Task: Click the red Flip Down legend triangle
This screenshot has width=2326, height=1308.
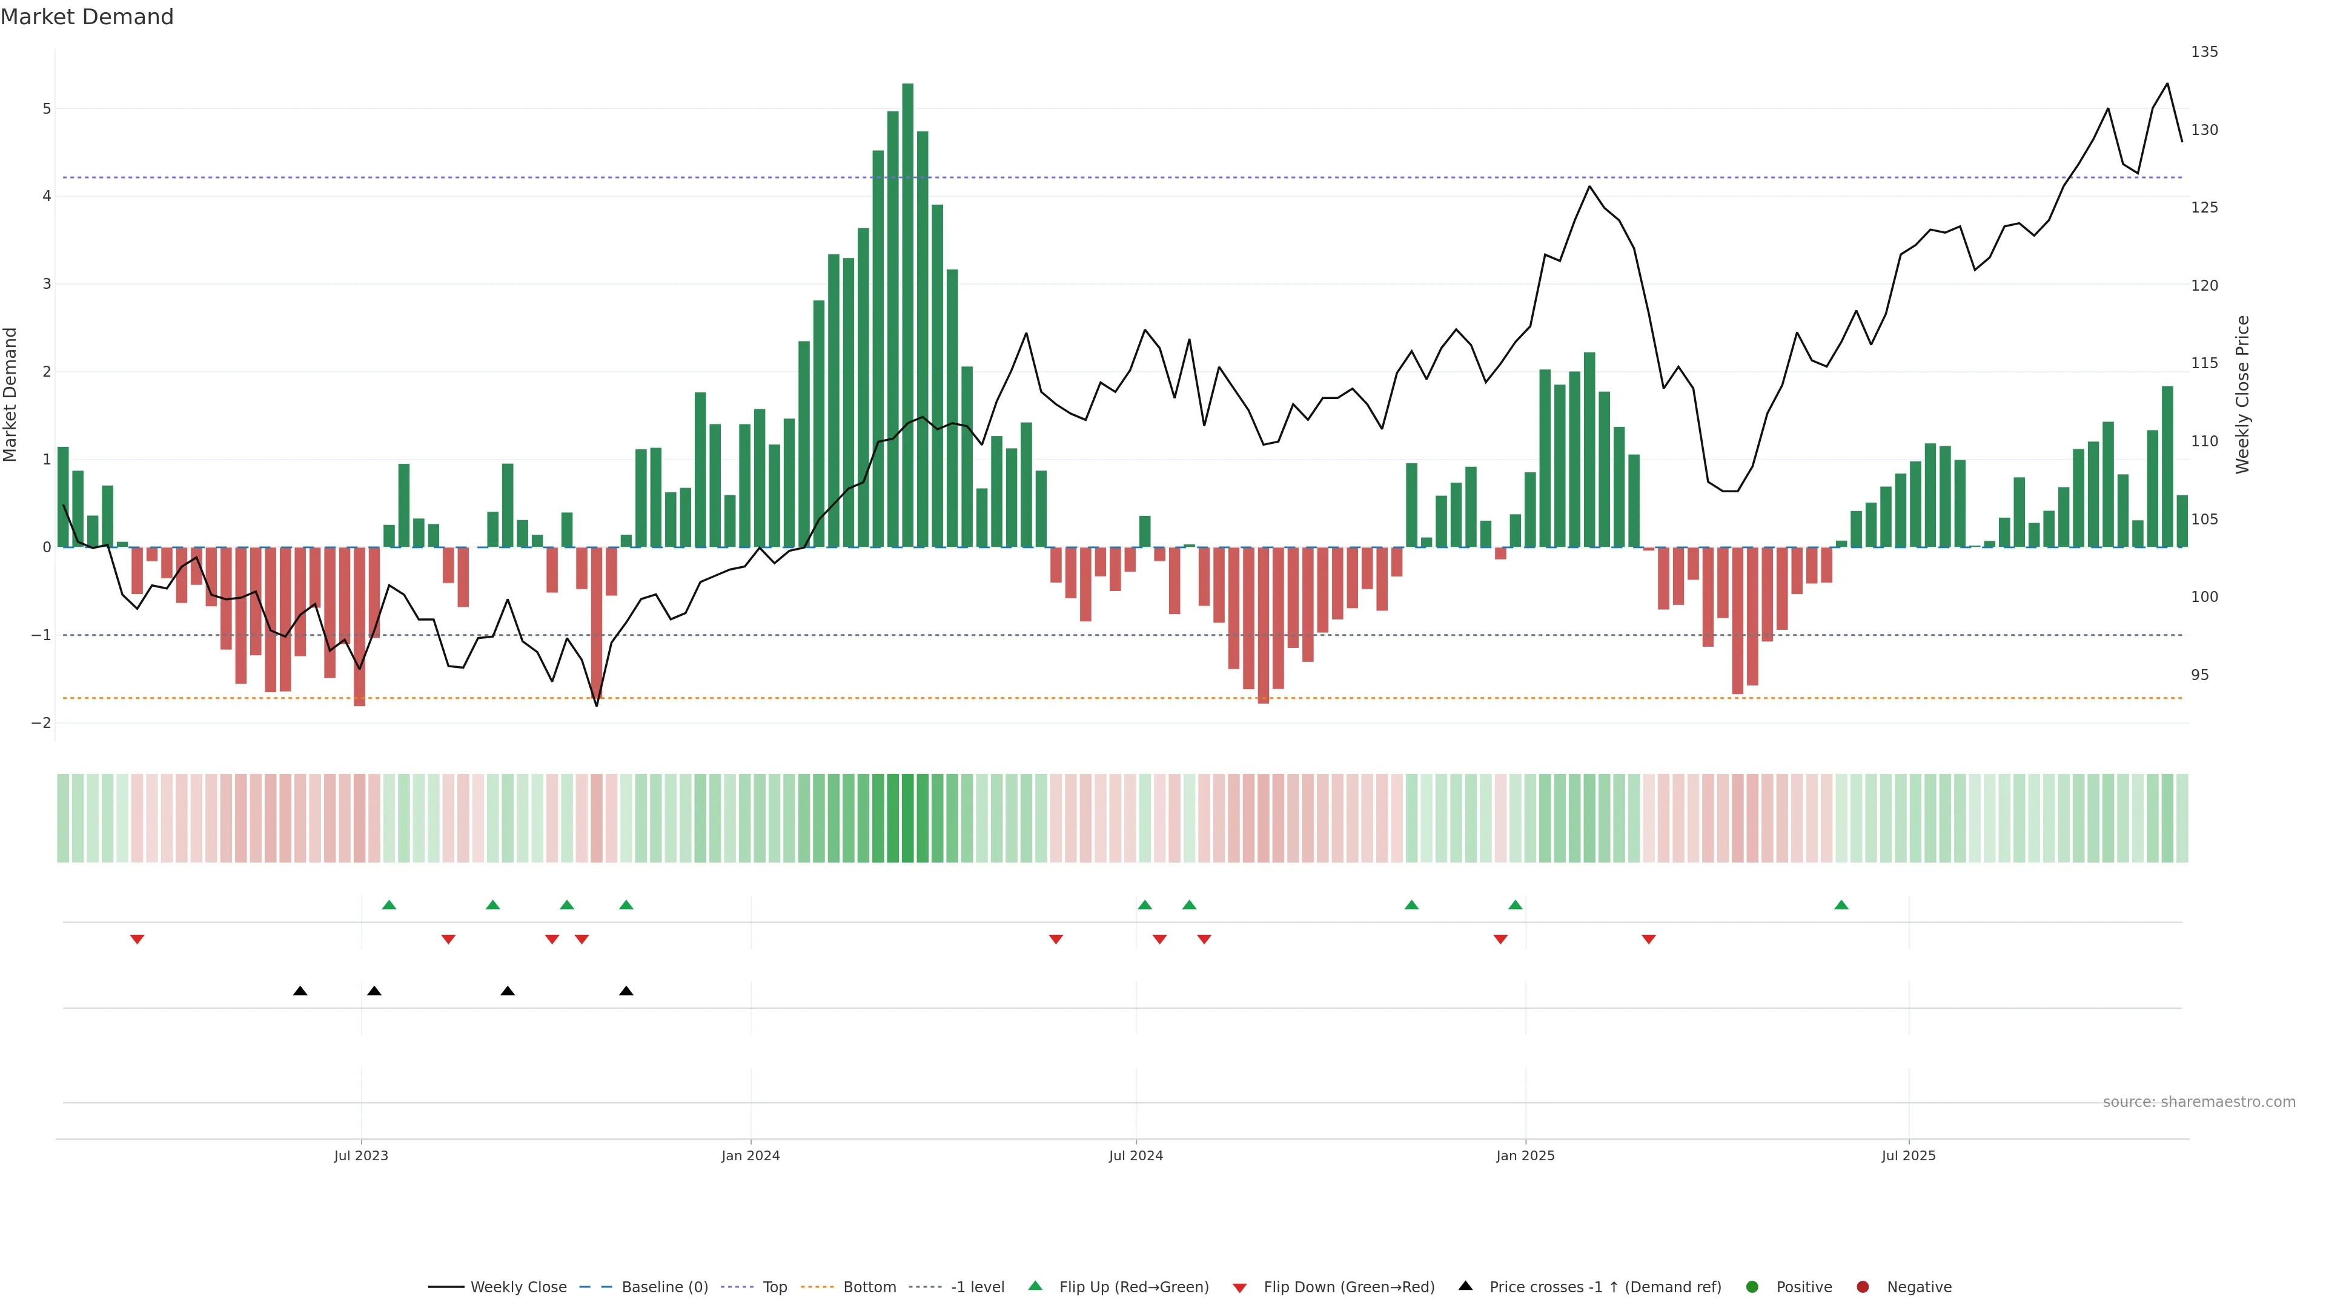Action: point(1239,1287)
